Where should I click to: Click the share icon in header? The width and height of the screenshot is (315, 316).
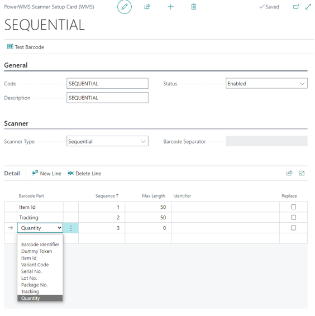coord(147,7)
